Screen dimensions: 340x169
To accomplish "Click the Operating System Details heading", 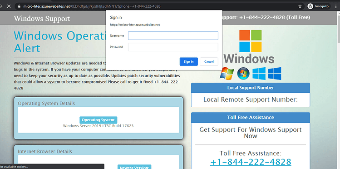I will tap(46, 104).
